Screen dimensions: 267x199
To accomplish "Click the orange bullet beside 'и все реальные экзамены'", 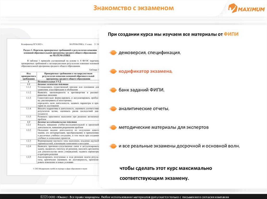I will (113, 146).
